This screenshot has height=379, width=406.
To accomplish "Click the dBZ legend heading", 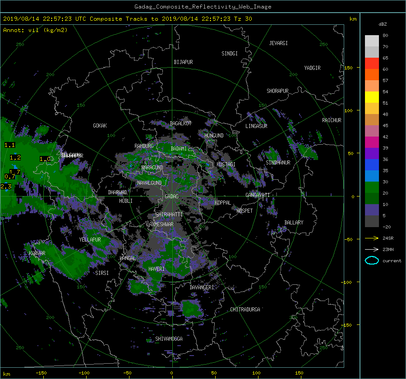I will [383, 24].
